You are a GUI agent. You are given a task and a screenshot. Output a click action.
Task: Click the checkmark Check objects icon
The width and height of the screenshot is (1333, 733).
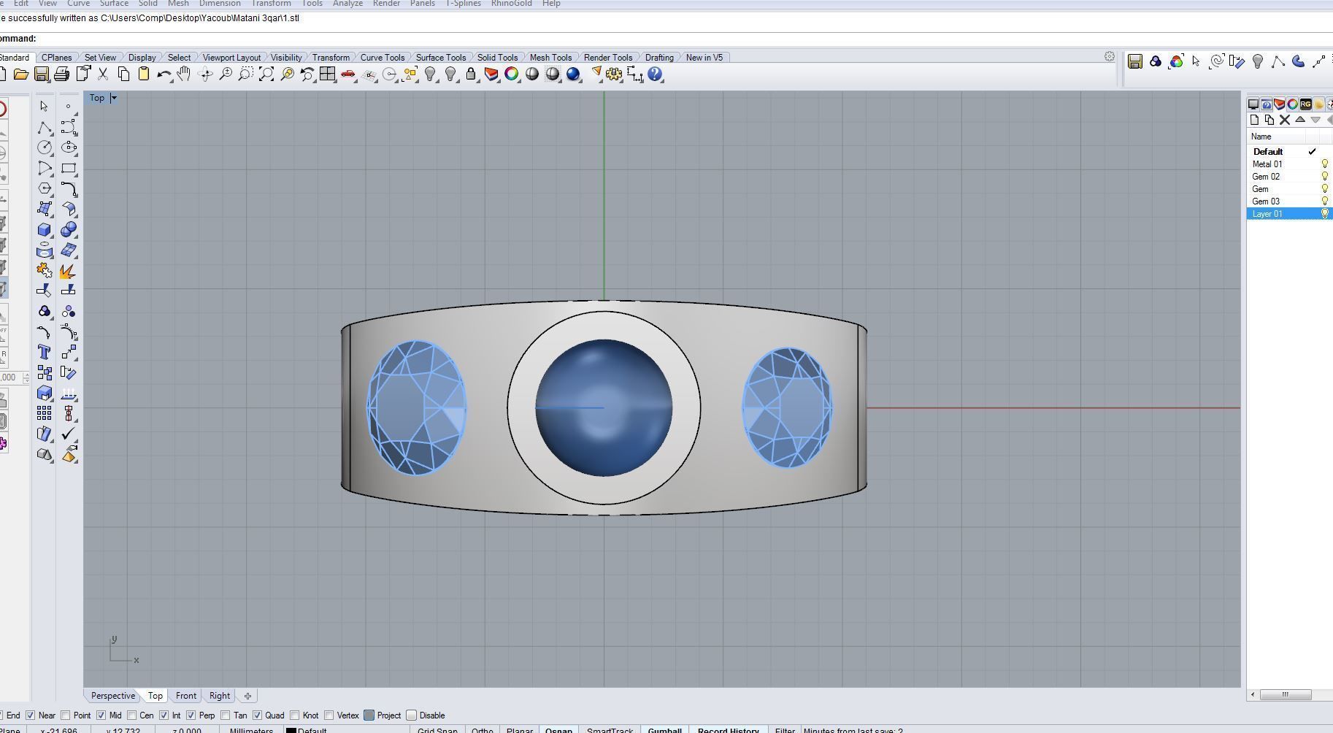69,434
